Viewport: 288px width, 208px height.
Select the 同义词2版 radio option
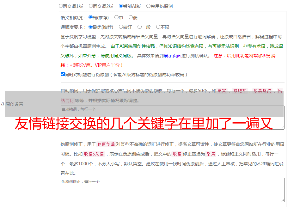91,6
